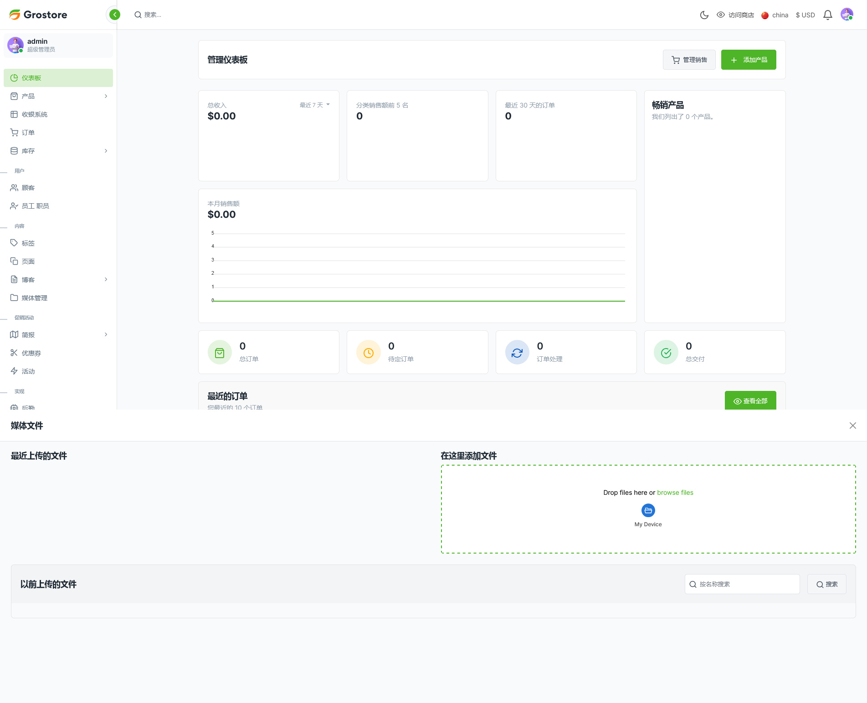Open the 最近 7 天 period dropdown
This screenshot has height=703, width=867.
315,105
